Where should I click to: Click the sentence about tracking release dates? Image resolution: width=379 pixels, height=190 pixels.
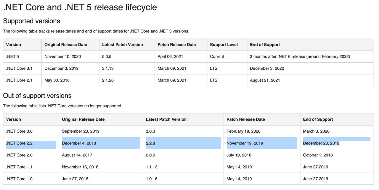click(x=96, y=31)
